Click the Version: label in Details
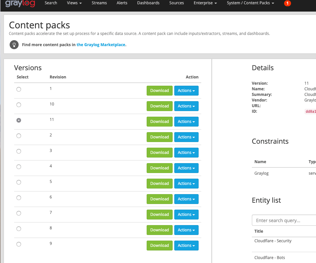This screenshot has width=316, height=263. point(260,83)
